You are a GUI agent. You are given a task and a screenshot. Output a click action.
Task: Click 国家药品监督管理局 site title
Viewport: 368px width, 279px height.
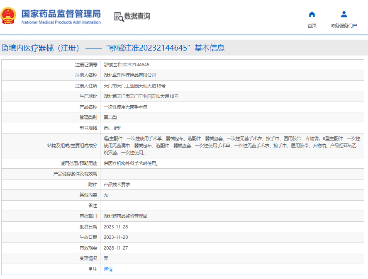click(61, 14)
